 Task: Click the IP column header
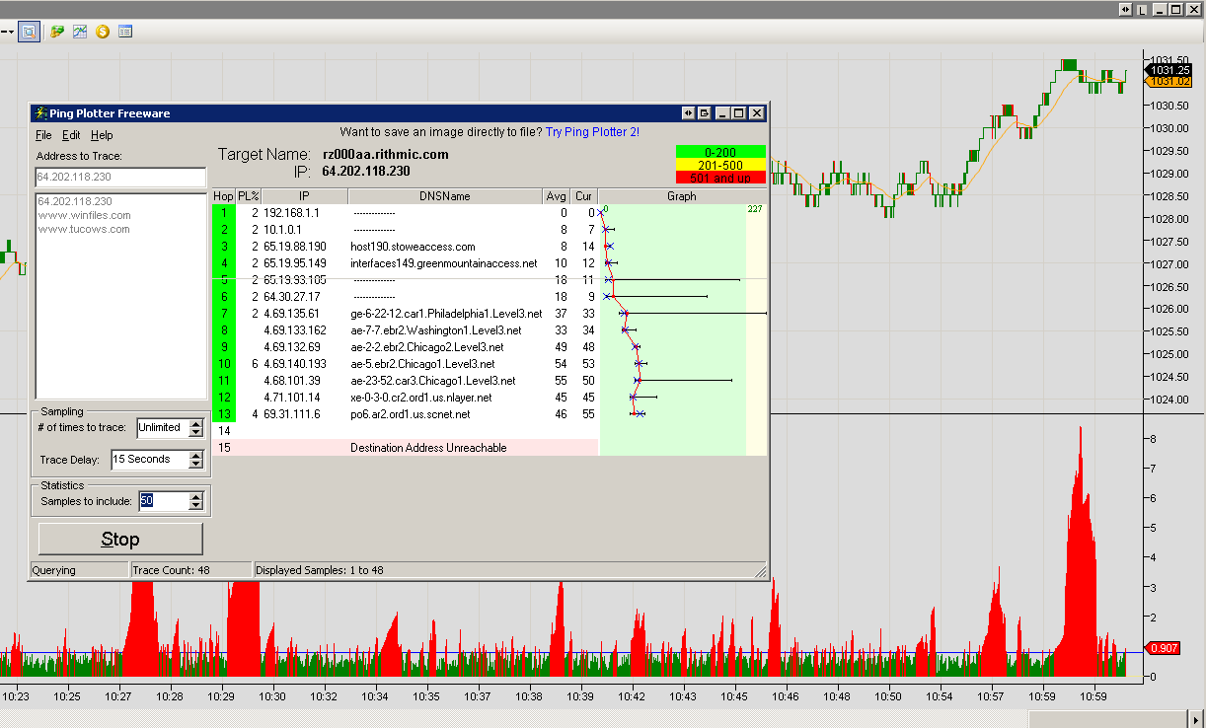click(304, 196)
